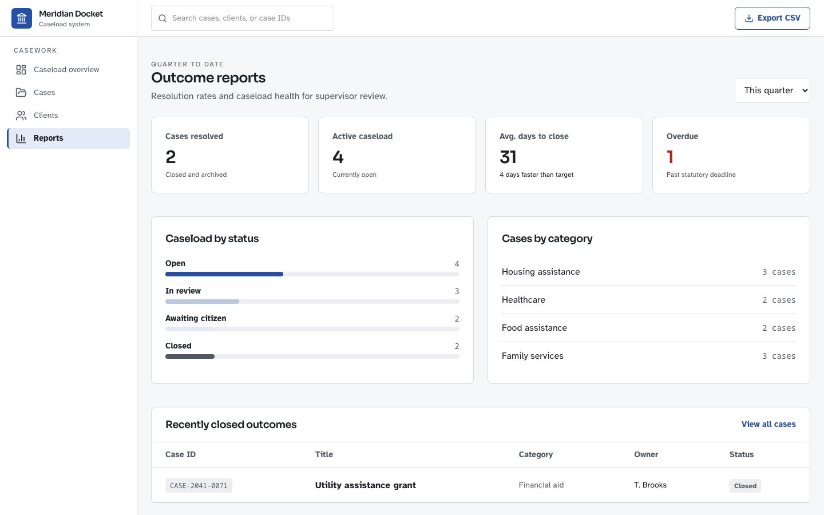824x515 pixels.
Task: Click the Financial aid category cell
Action: pos(541,485)
